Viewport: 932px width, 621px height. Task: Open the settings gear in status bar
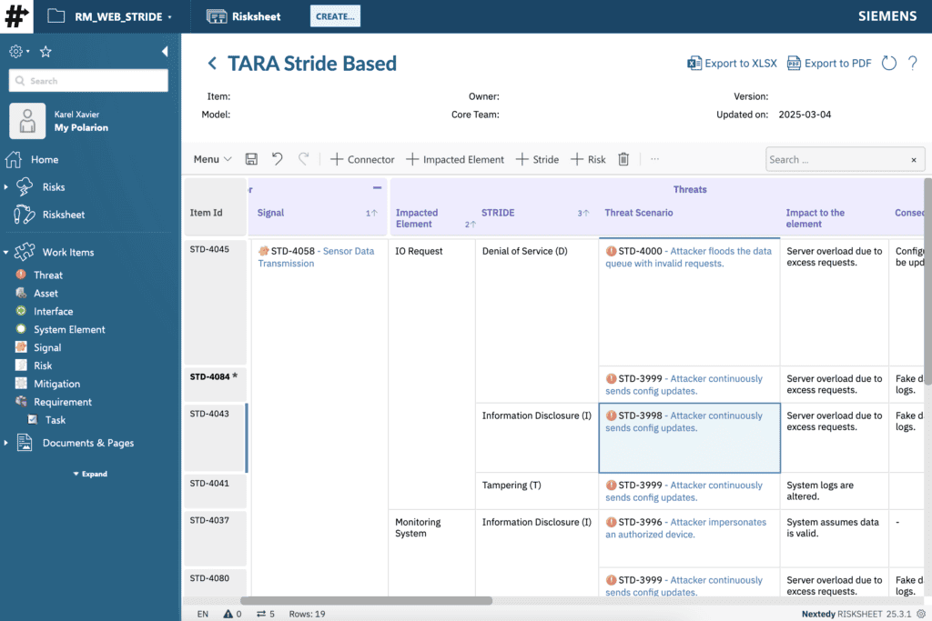[921, 614]
